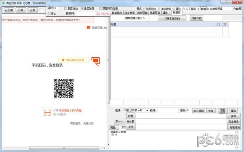
Task: Click the orange computer login-switch icon
Action: point(96,61)
